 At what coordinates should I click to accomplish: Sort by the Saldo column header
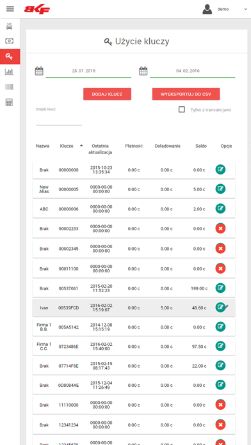pyautogui.click(x=201, y=146)
